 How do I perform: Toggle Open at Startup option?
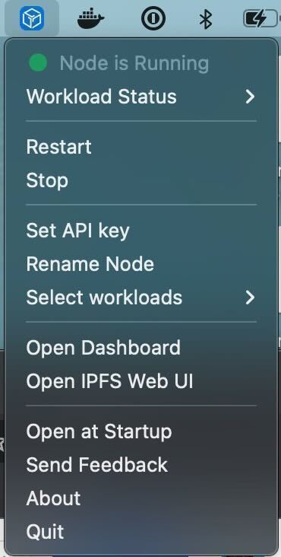tap(141, 432)
